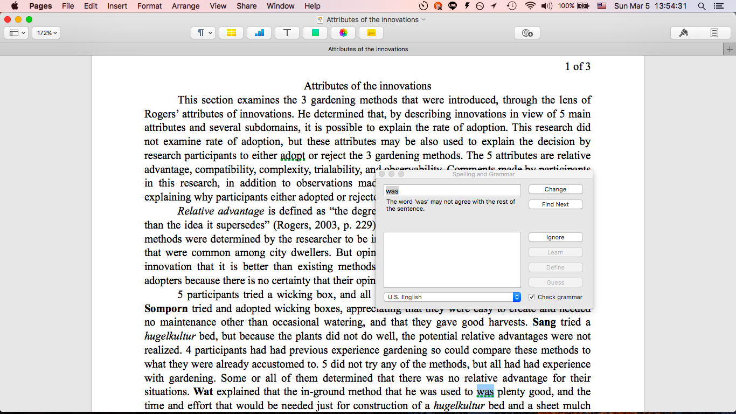
Task: Open the Spotlight search magnifier icon
Action: [x=701, y=6]
